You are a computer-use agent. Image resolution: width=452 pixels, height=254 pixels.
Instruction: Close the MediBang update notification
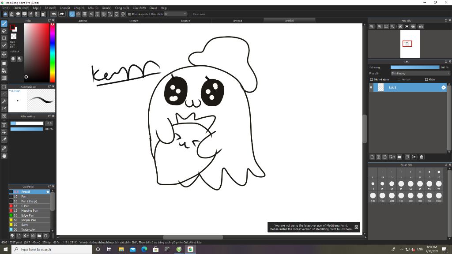pyautogui.click(x=356, y=227)
